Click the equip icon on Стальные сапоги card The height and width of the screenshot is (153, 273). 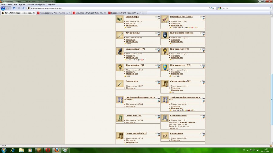(x=204, y=118)
